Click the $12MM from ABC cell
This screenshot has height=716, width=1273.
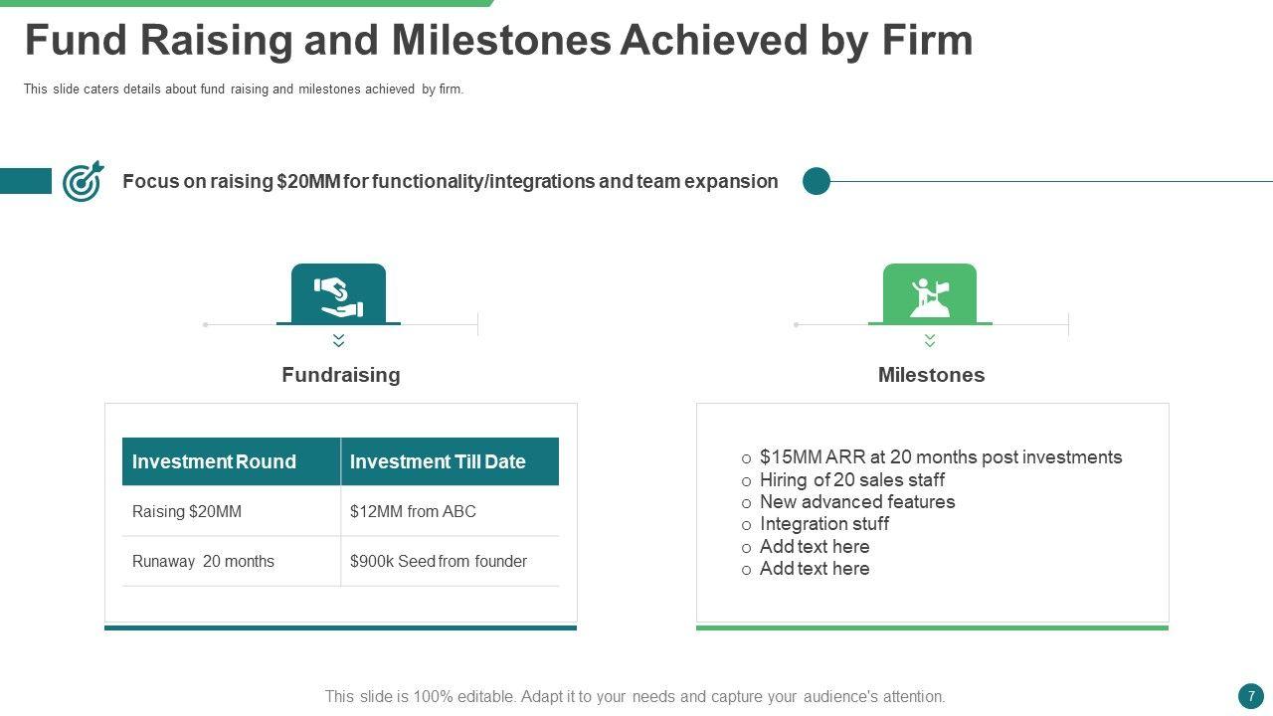pyautogui.click(x=413, y=511)
